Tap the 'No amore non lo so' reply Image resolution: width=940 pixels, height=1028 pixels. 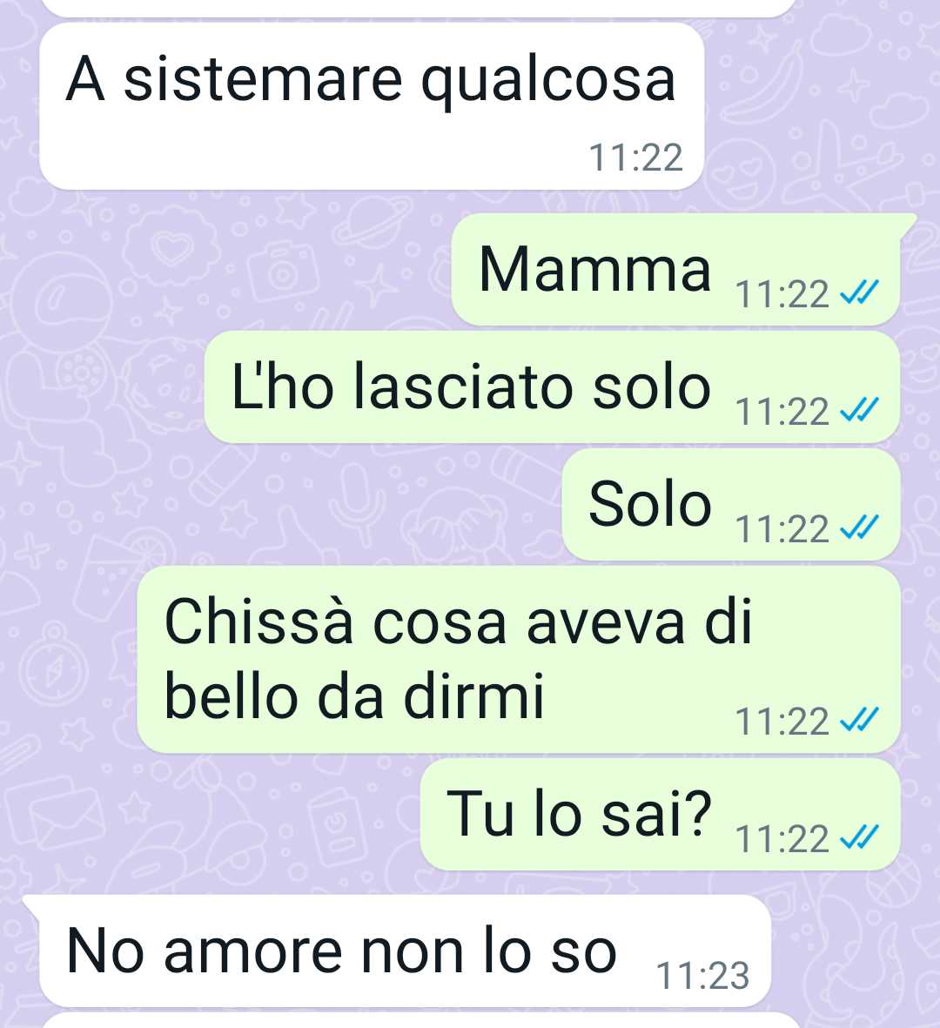[x=405, y=951]
